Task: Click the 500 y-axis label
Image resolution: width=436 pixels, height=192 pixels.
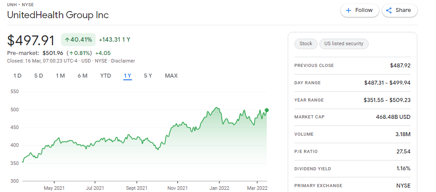Action: tap(15, 110)
